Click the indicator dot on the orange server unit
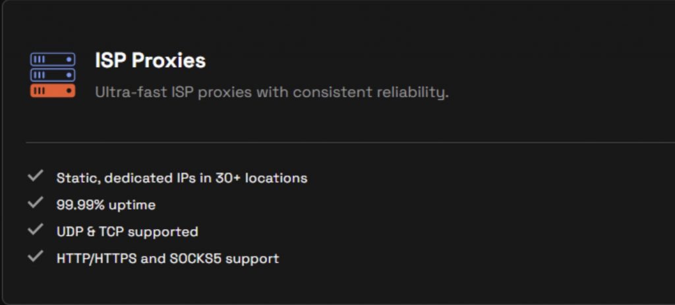 point(69,91)
